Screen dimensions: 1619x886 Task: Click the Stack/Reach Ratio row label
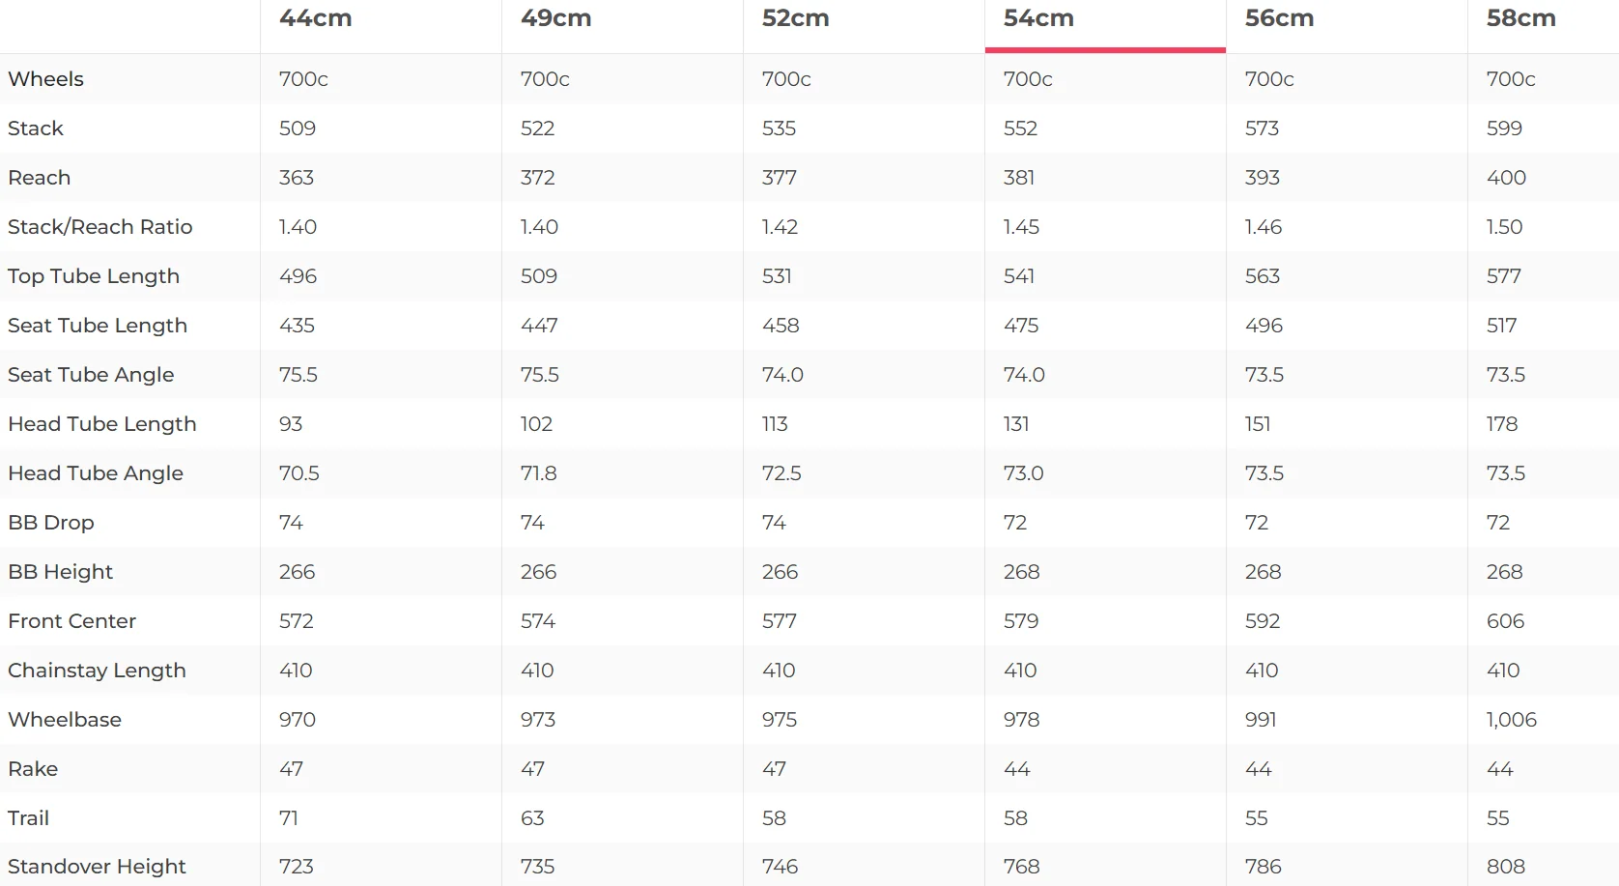(x=100, y=227)
